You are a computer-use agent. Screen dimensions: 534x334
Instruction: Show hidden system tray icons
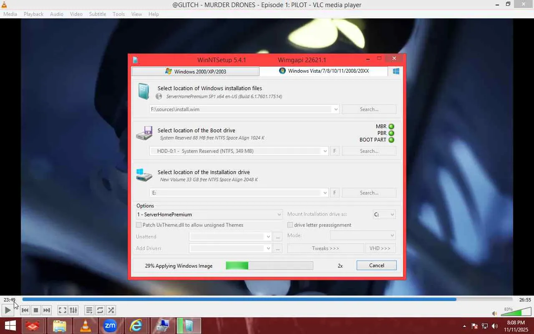tap(464, 326)
